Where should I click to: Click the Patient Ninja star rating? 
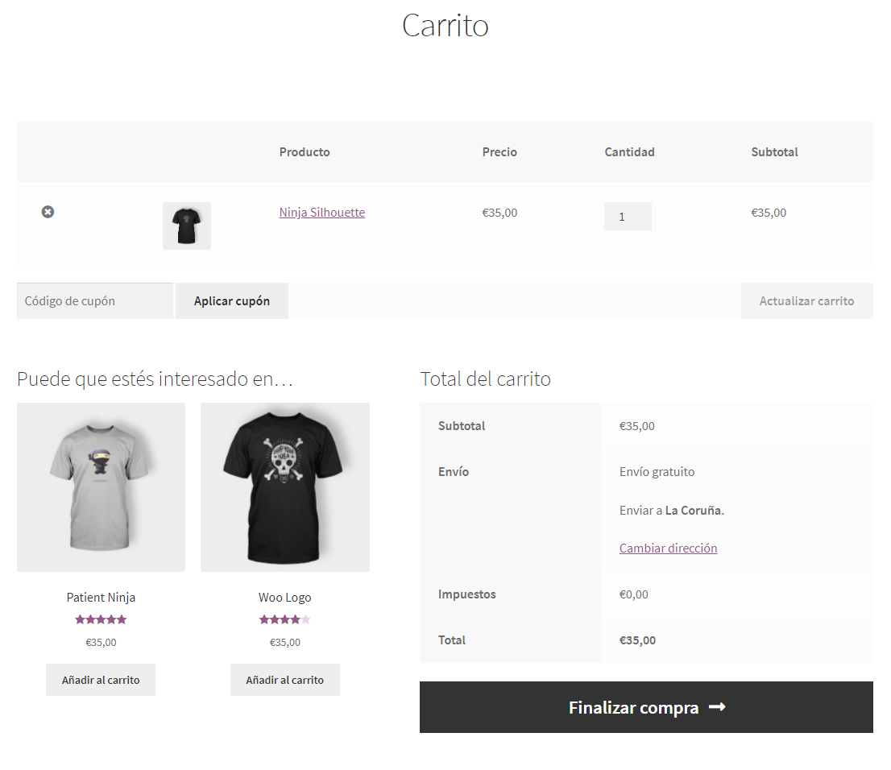pyautogui.click(x=101, y=619)
